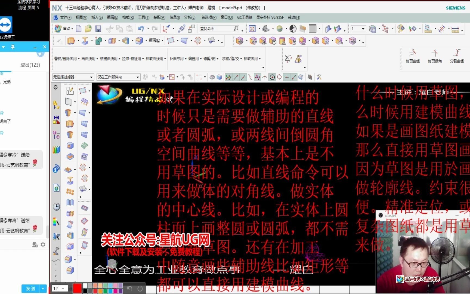The width and height of the screenshot is (470, 294).
Task: Click the Paste clipboard icon
Action: point(130,28)
